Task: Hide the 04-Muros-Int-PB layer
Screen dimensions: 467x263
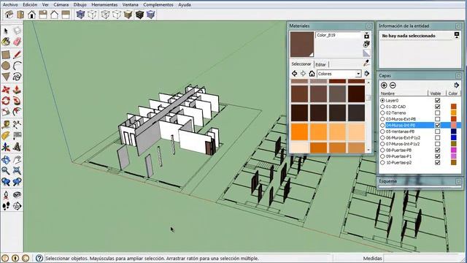Action: tap(437, 125)
